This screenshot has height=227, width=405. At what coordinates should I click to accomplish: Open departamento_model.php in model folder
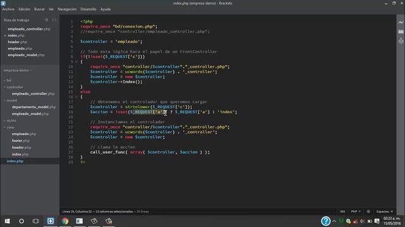click(x=34, y=107)
